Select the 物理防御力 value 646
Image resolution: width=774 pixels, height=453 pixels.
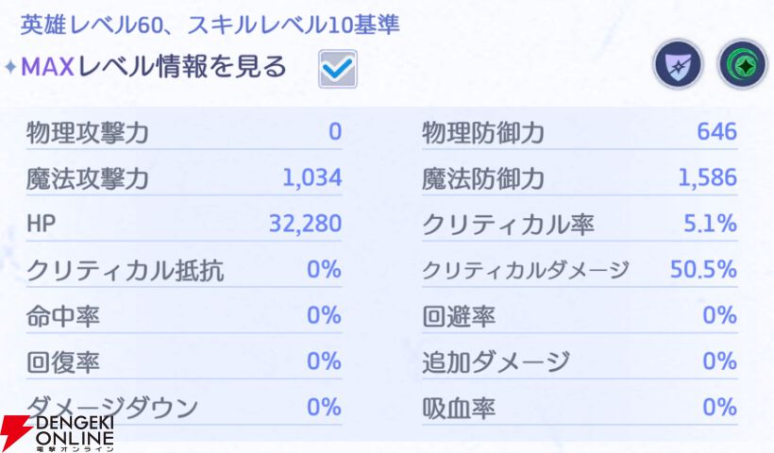(716, 132)
